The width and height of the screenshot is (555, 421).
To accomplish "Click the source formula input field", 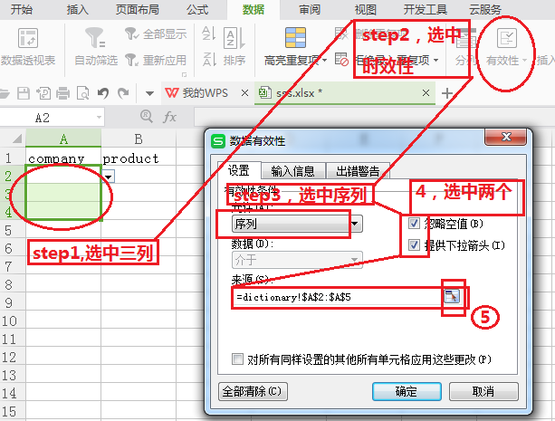I will tap(335, 296).
